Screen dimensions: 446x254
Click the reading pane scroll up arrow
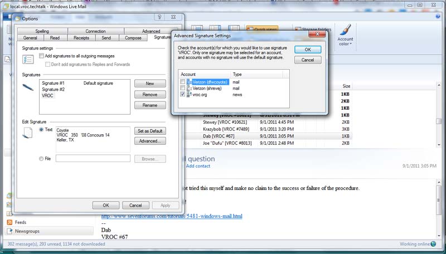point(439,182)
